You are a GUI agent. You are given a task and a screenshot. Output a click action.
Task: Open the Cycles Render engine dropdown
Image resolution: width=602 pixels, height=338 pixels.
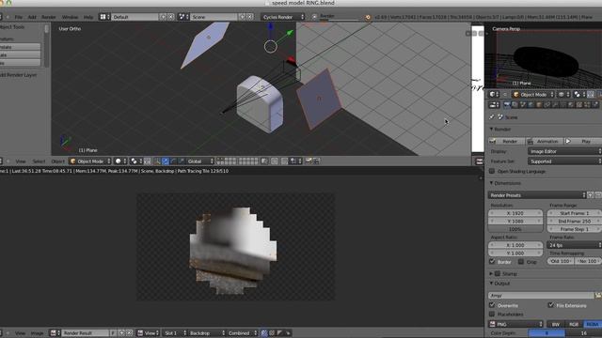click(x=283, y=17)
